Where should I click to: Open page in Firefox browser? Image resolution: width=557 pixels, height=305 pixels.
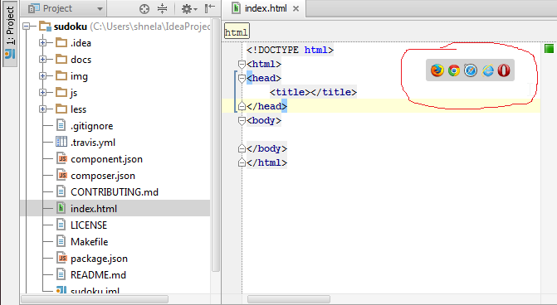(437, 70)
